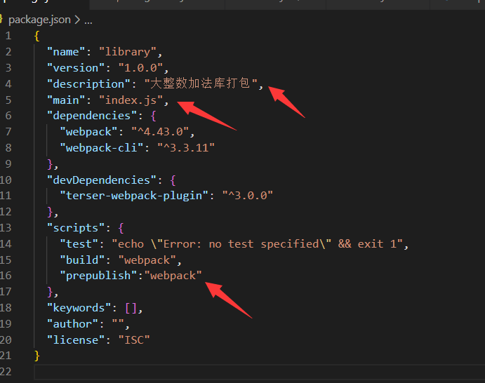Click the "index.js" value
485x383 pixels.
tap(131, 100)
